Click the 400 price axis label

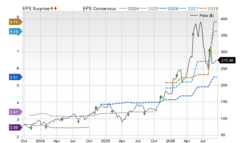(x=224, y=19)
